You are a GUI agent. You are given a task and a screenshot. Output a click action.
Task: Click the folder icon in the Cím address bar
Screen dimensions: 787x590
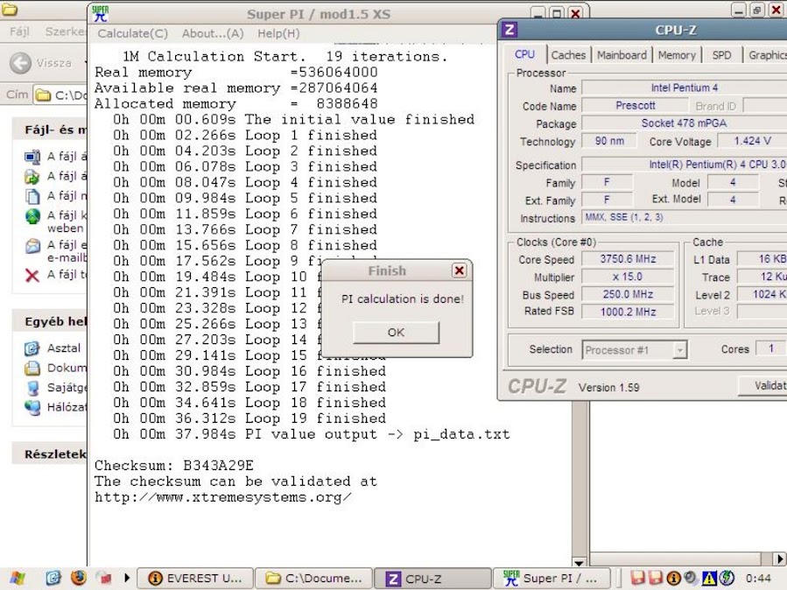click(x=43, y=95)
